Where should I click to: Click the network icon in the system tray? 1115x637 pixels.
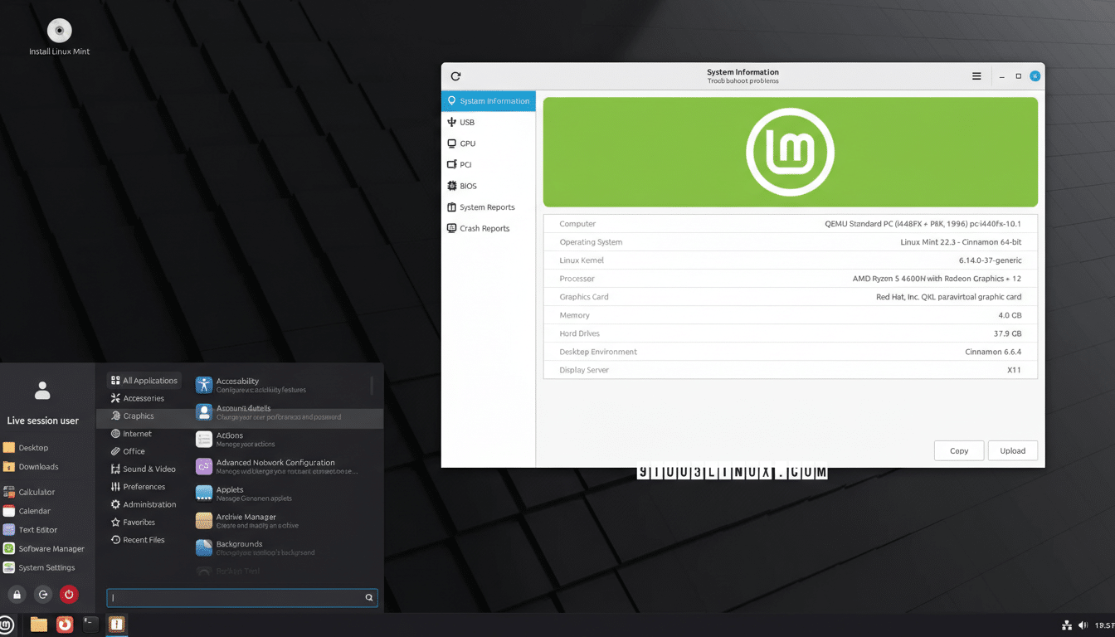click(1066, 625)
